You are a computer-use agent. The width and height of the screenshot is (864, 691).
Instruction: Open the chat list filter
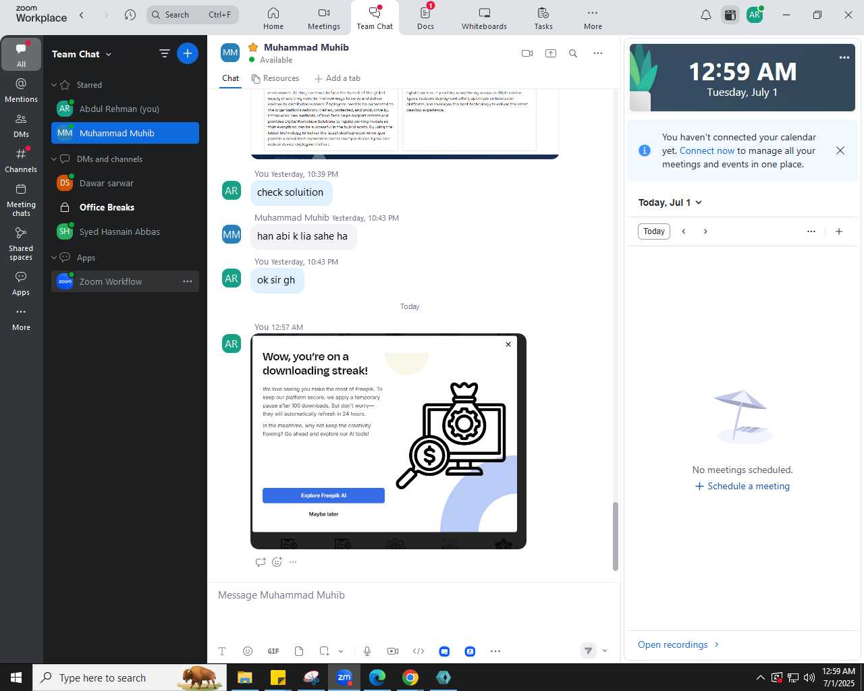coord(164,53)
